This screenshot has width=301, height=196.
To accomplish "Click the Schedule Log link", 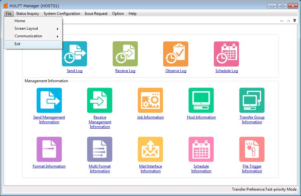I will click(227, 71).
